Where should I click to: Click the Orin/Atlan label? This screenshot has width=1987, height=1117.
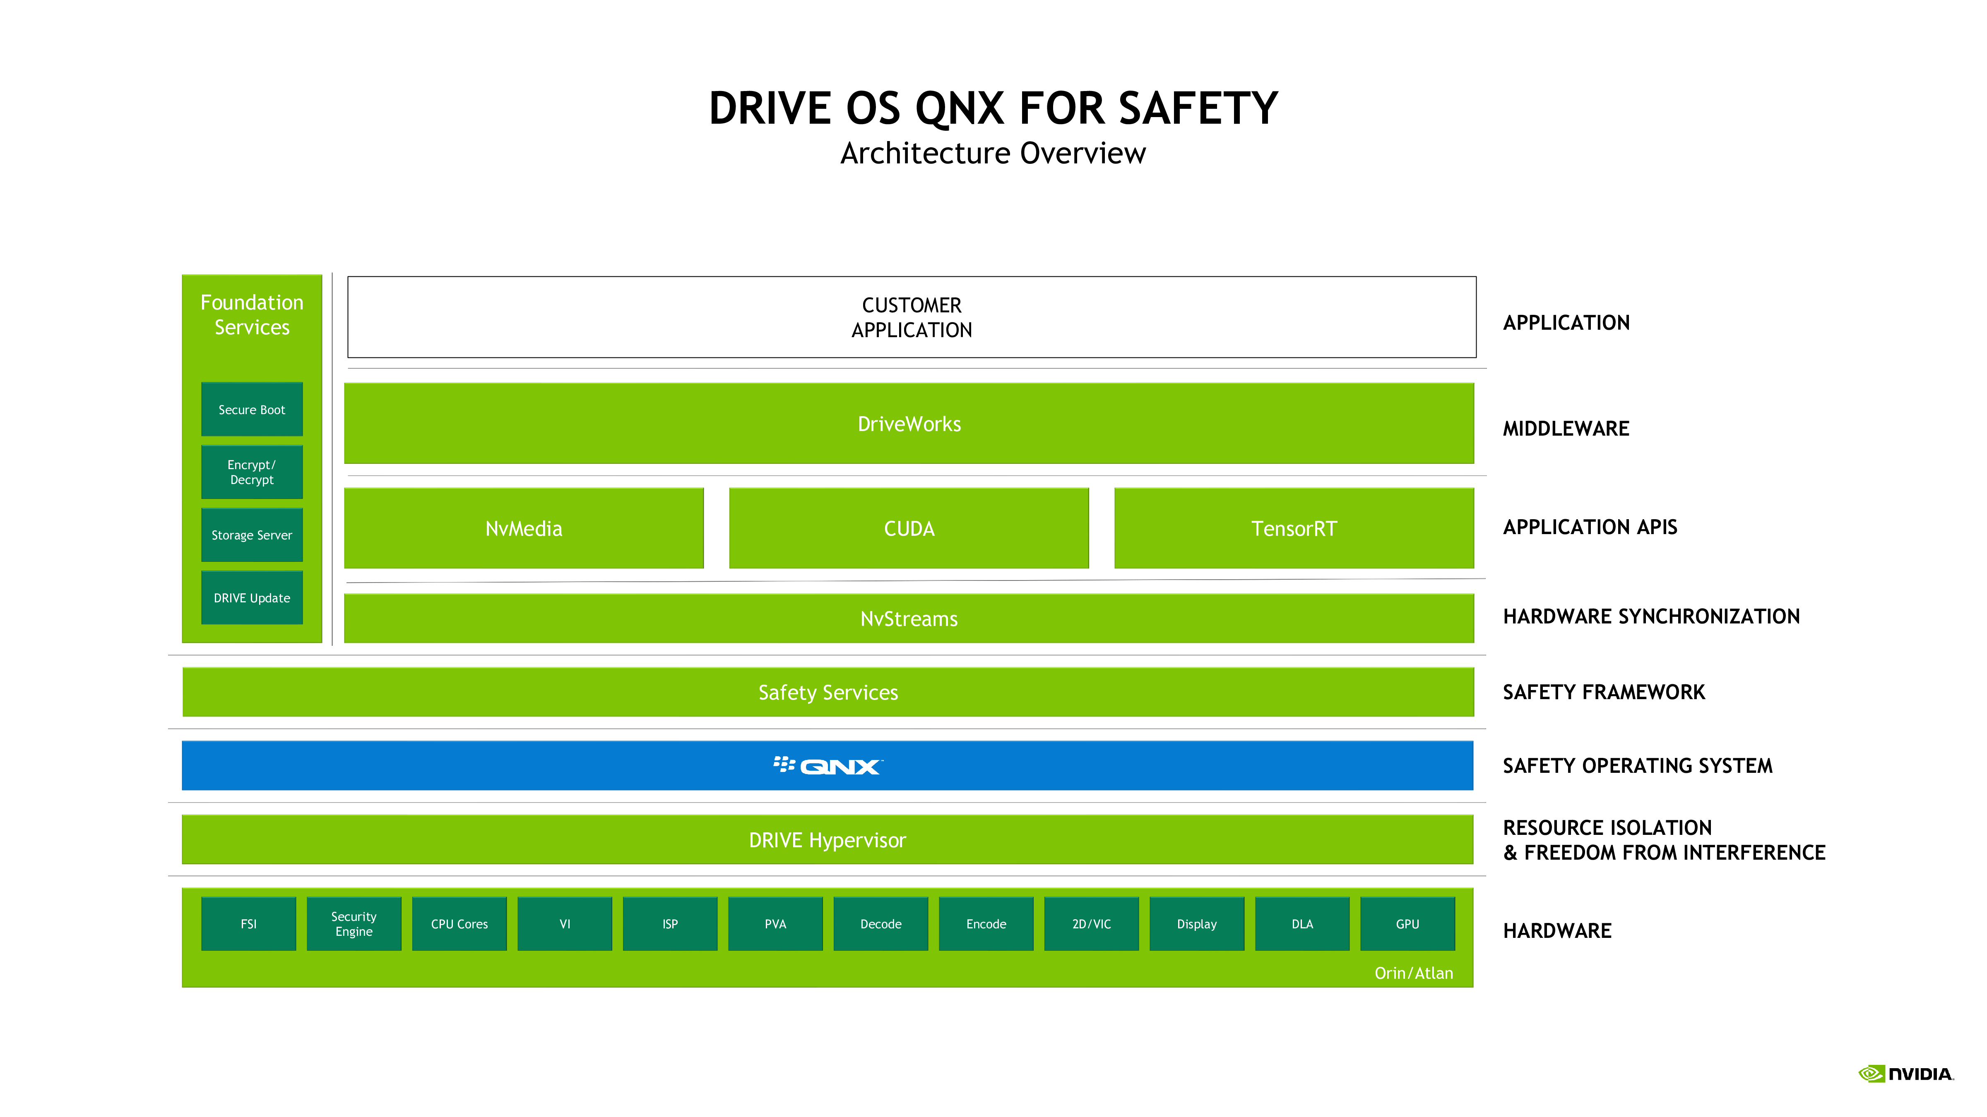1414,973
